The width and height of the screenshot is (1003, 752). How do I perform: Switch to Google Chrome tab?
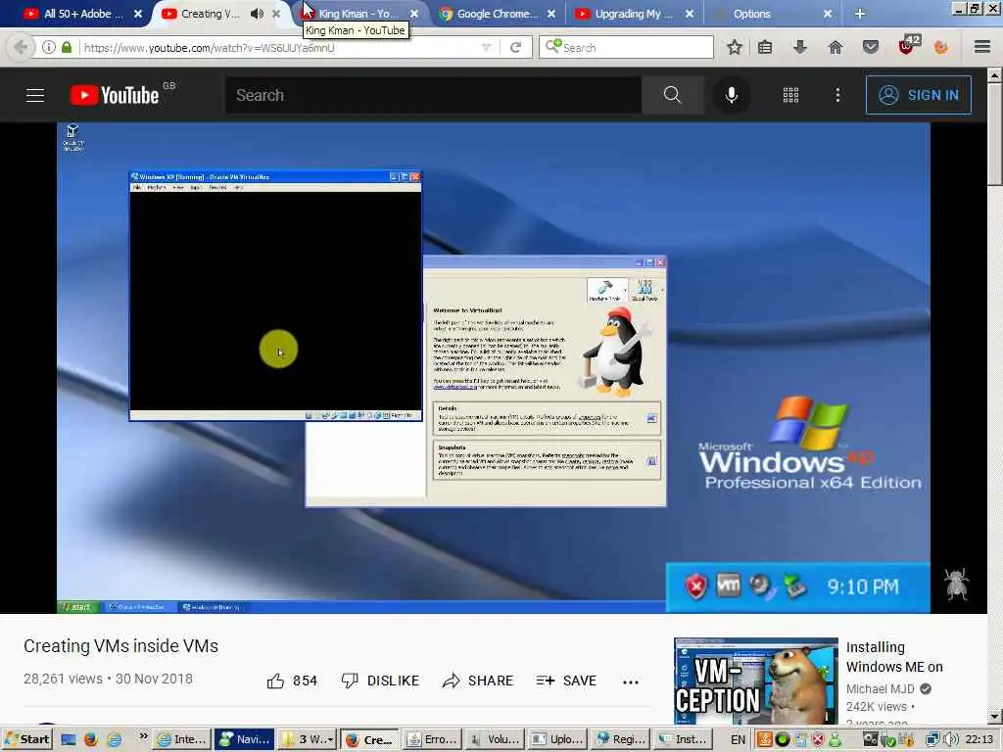tap(498, 14)
